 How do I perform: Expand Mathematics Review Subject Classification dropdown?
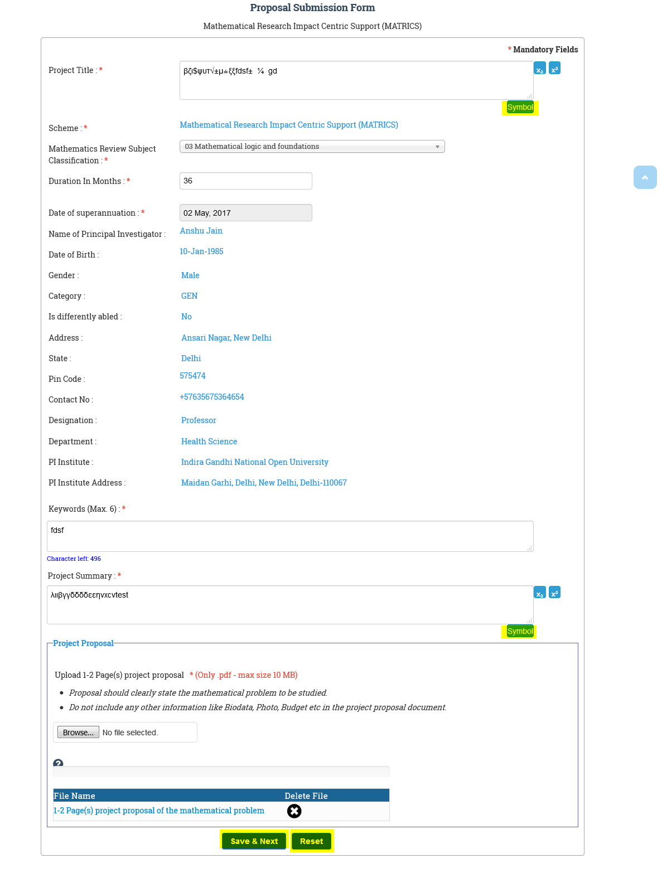click(312, 147)
